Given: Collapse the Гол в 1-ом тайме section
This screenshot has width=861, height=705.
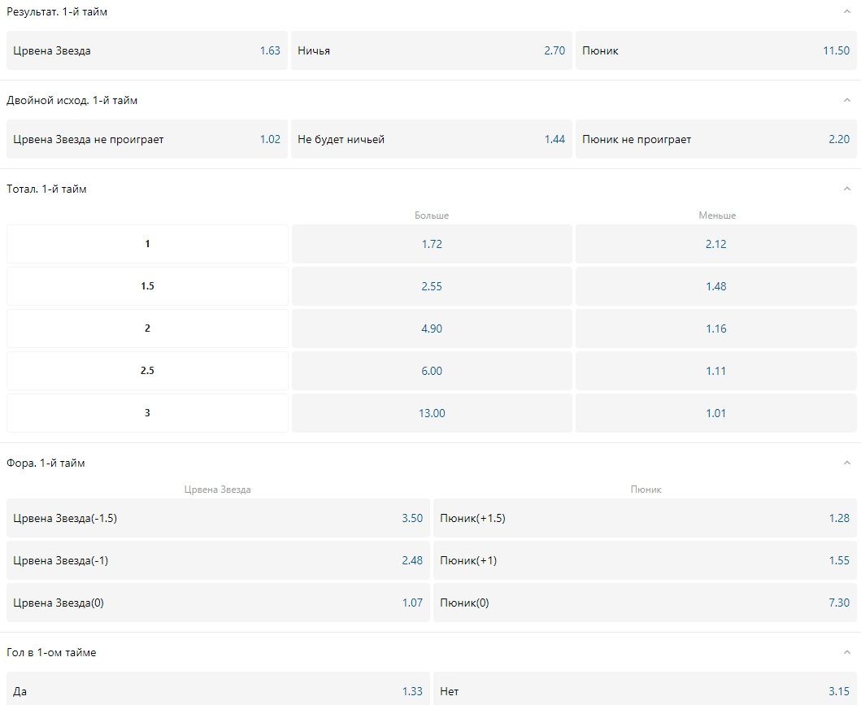Looking at the screenshot, I should click(x=846, y=653).
